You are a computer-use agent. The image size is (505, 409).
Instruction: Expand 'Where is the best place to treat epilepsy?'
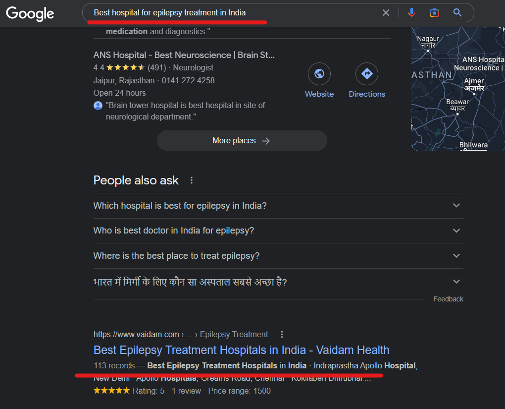(x=278, y=256)
